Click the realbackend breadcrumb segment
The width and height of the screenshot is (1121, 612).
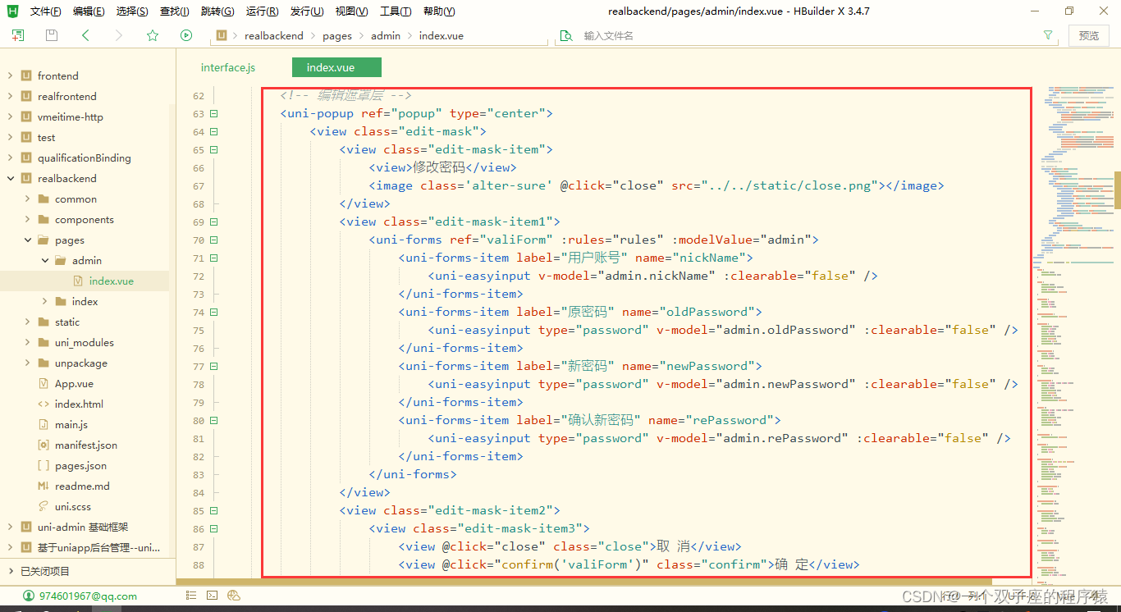(274, 35)
